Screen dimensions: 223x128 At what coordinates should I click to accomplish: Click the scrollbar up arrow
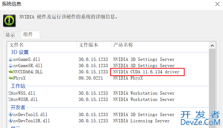[212, 45]
